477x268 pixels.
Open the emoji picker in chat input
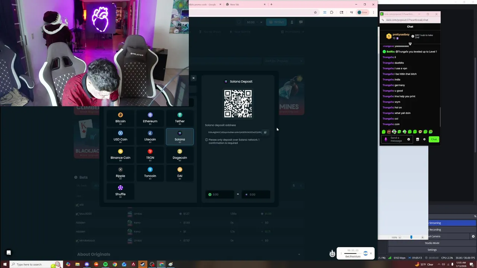408,140
